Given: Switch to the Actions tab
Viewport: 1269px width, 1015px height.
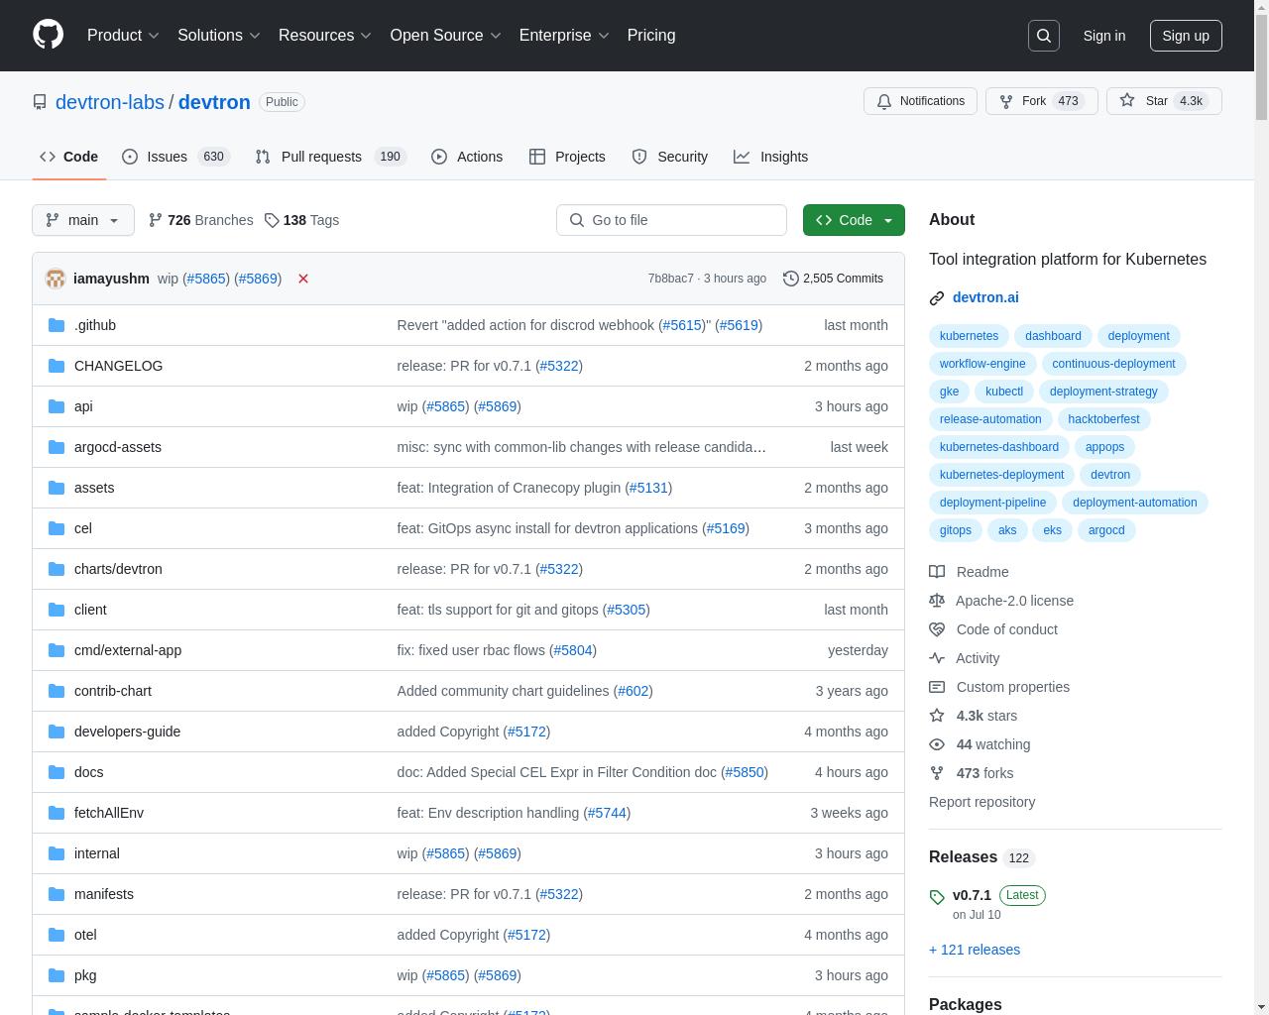Looking at the screenshot, I should pyautogui.click(x=467, y=157).
